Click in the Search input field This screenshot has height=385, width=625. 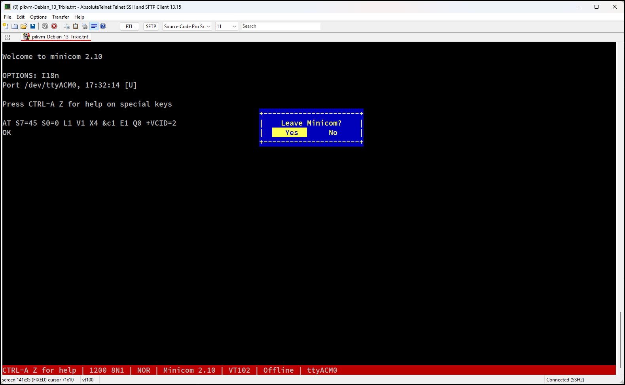point(280,26)
